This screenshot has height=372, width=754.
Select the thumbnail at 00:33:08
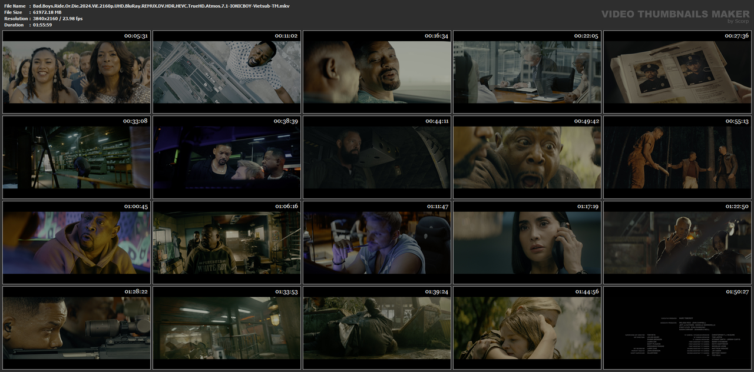coord(77,157)
